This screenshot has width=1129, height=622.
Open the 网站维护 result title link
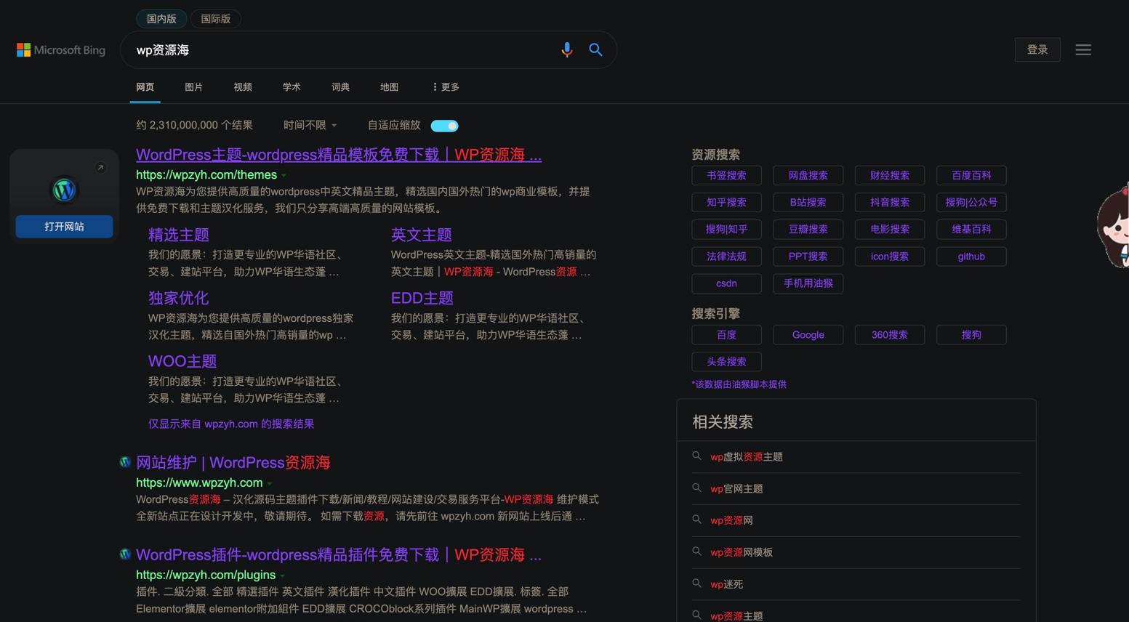[233, 462]
